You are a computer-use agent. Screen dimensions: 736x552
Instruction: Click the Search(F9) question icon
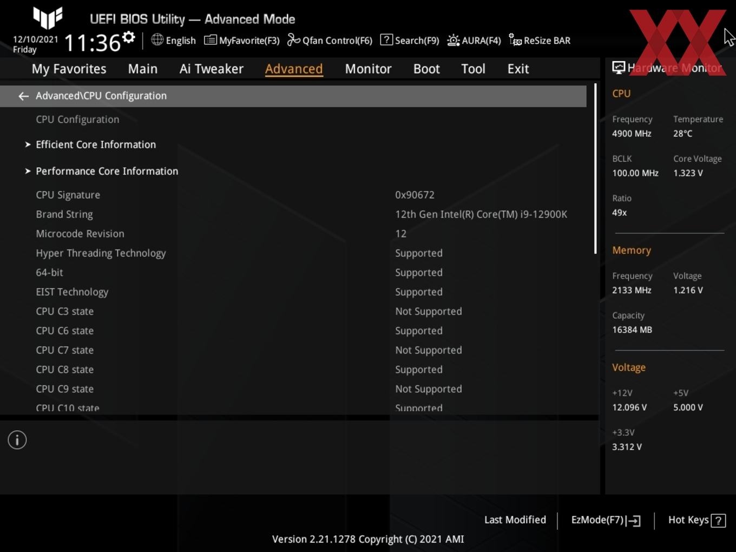(x=386, y=40)
